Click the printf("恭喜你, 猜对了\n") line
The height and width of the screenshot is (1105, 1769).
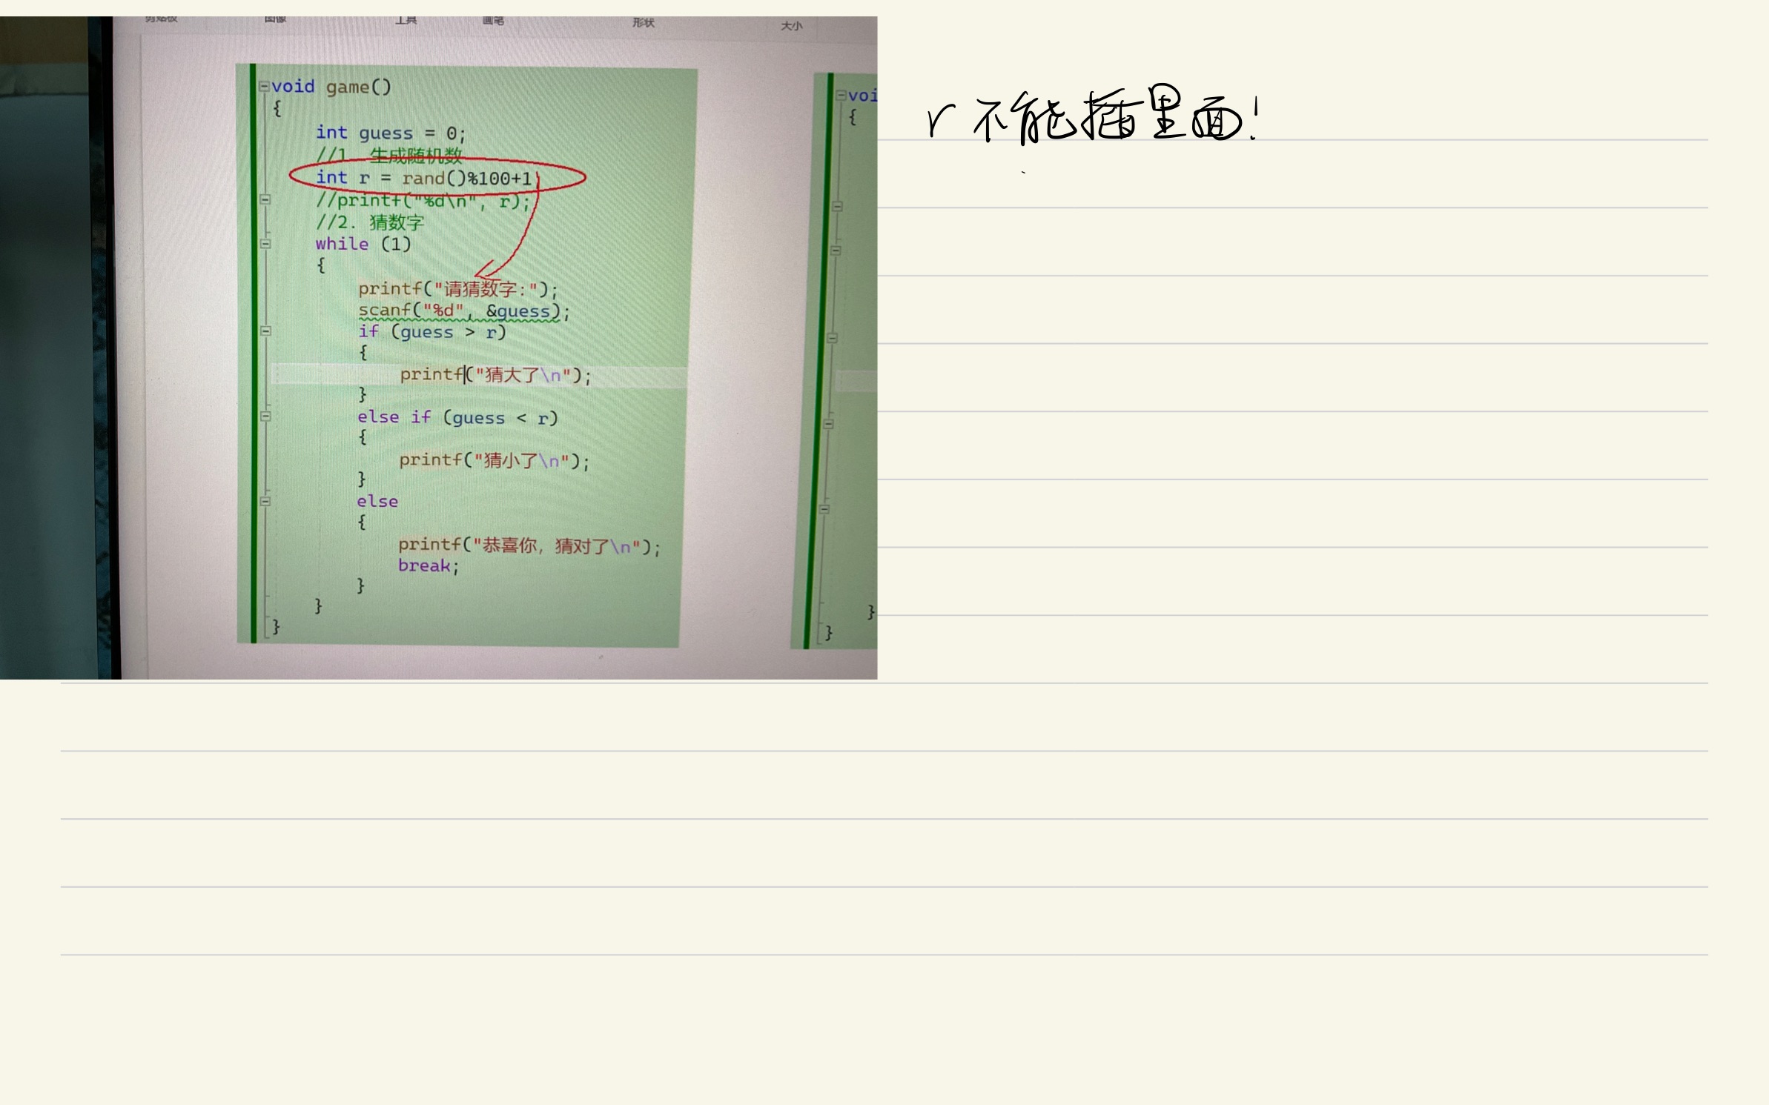pyautogui.click(x=528, y=547)
